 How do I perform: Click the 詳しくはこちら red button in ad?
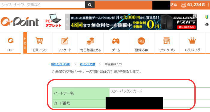pos(186,27)
